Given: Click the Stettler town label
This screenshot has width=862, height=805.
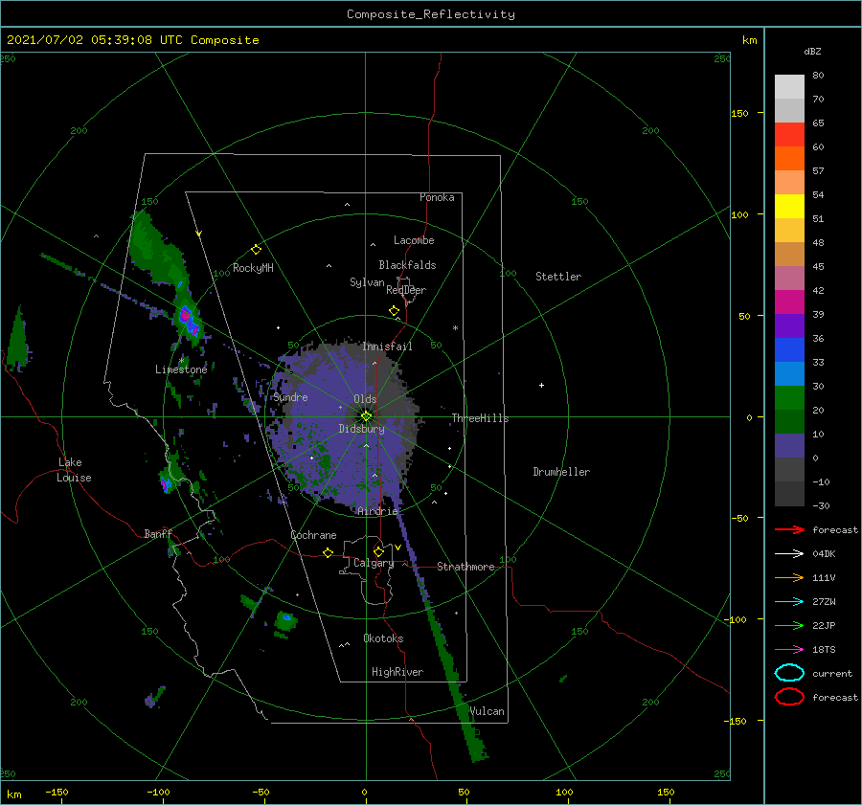Looking at the screenshot, I should pyautogui.click(x=558, y=277).
